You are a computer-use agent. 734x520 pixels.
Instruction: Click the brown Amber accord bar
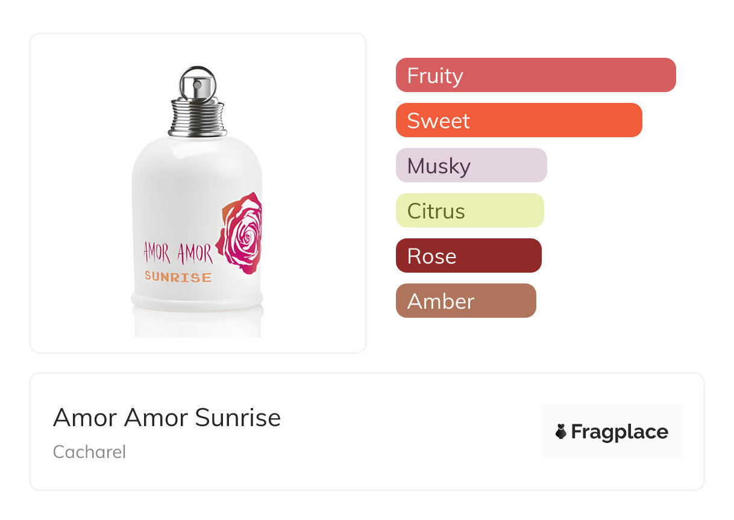coord(466,301)
